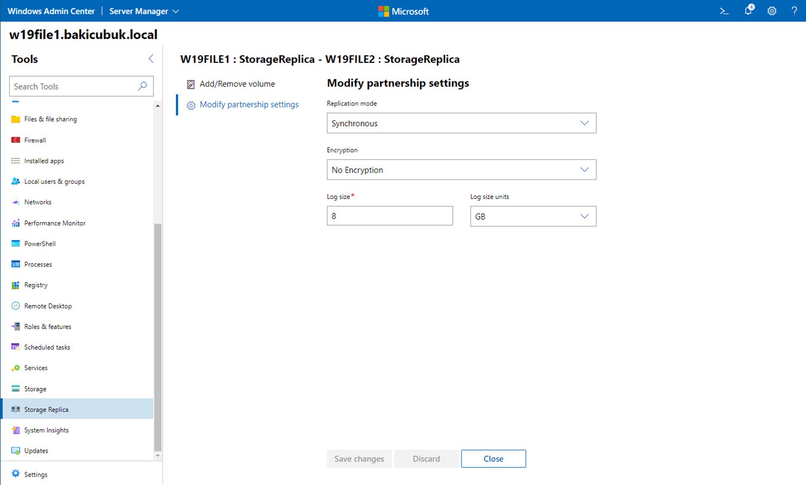The width and height of the screenshot is (806, 485).
Task: Open the notifications bell
Action: coord(748,10)
